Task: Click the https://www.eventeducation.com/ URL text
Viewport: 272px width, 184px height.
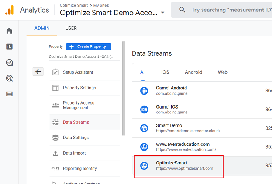Action: pos(186,149)
